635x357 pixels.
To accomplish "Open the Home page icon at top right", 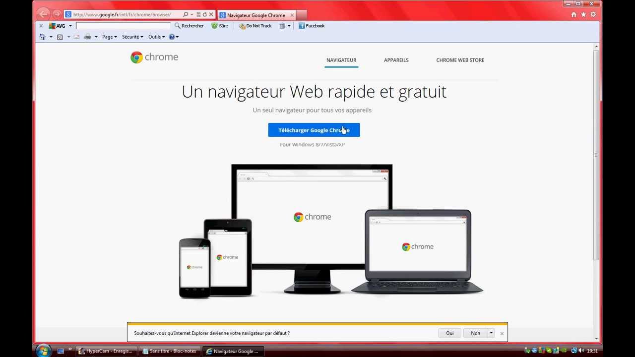I will (x=573, y=15).
